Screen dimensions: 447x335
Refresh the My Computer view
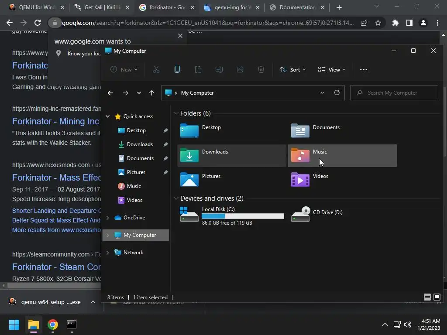pos(337,93)
